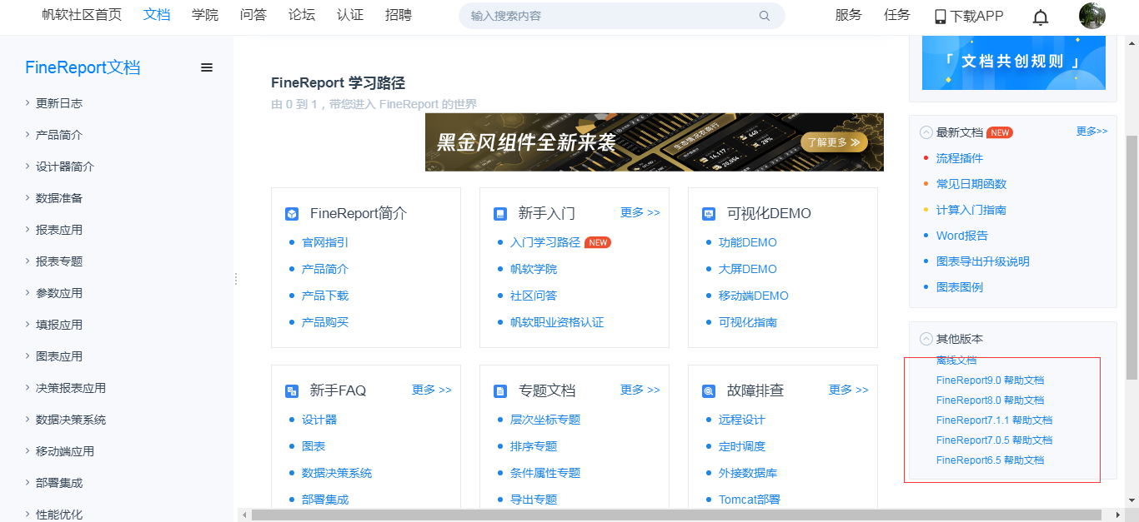Open the 招聘 nav item

click(399, 15)
